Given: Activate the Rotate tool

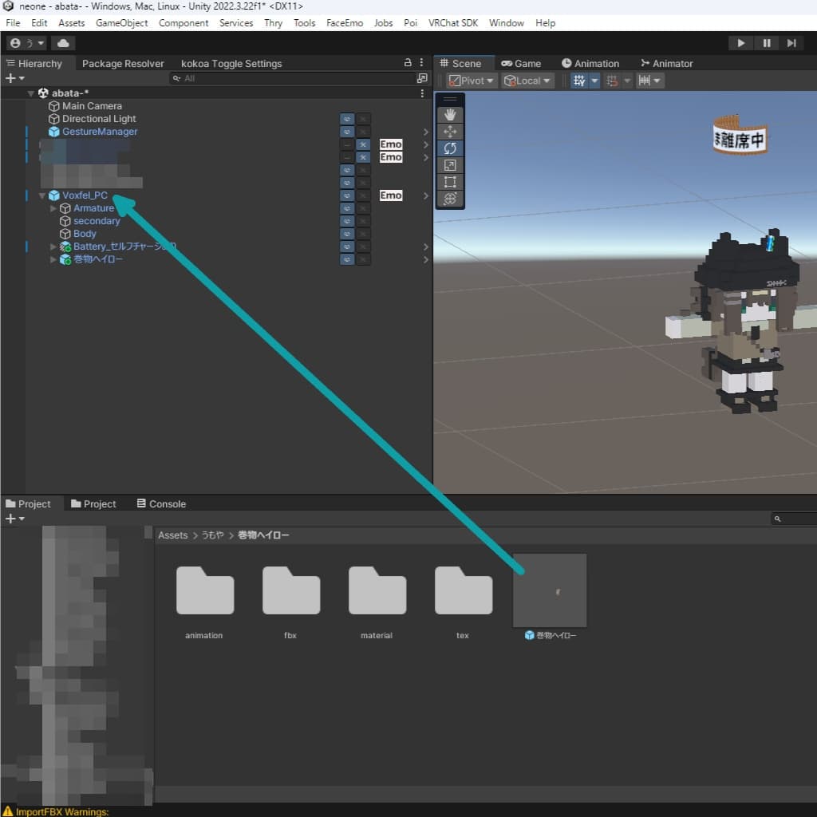Looking at the screenshot, I should coord(450,148).
